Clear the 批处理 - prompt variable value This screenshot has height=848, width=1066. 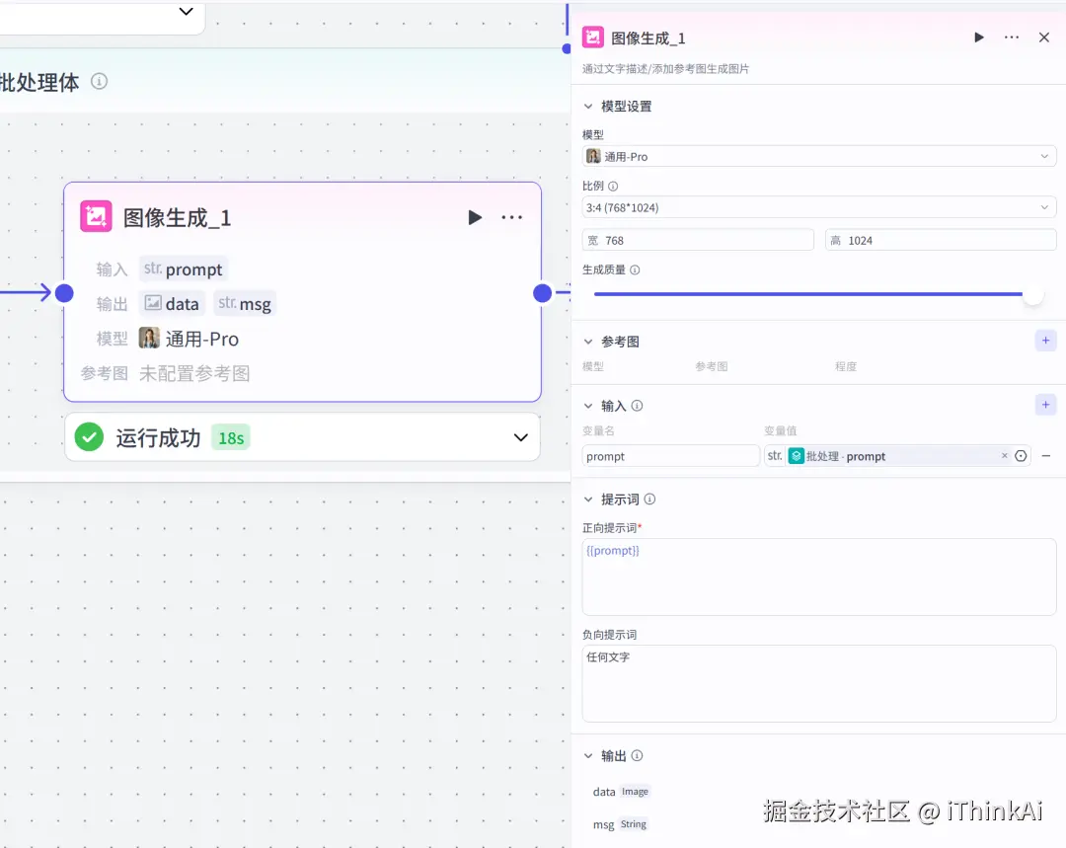(x=1004, y=456)
